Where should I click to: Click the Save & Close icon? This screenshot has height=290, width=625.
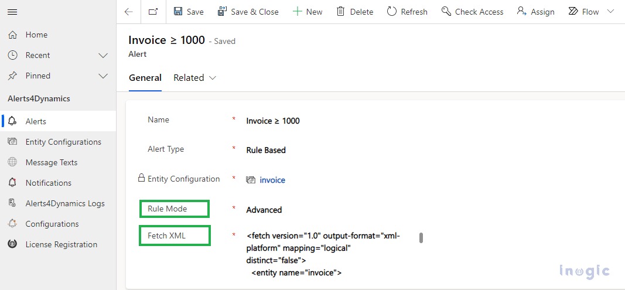223,12
